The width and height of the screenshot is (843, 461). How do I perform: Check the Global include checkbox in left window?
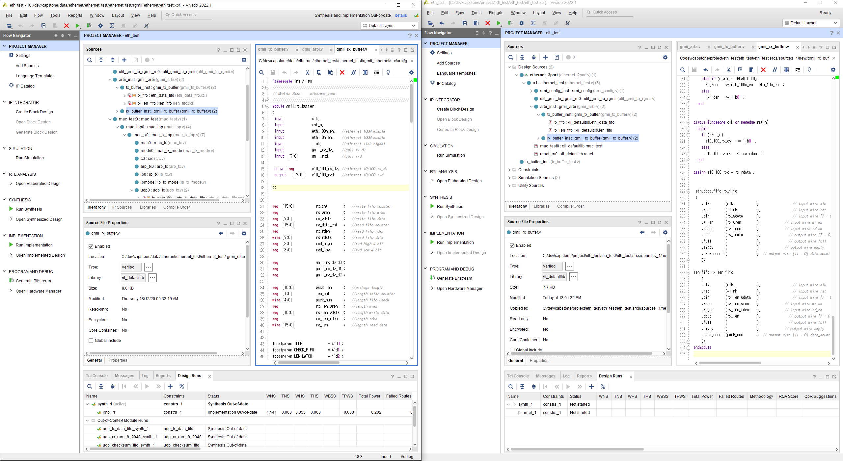(91, 341)
